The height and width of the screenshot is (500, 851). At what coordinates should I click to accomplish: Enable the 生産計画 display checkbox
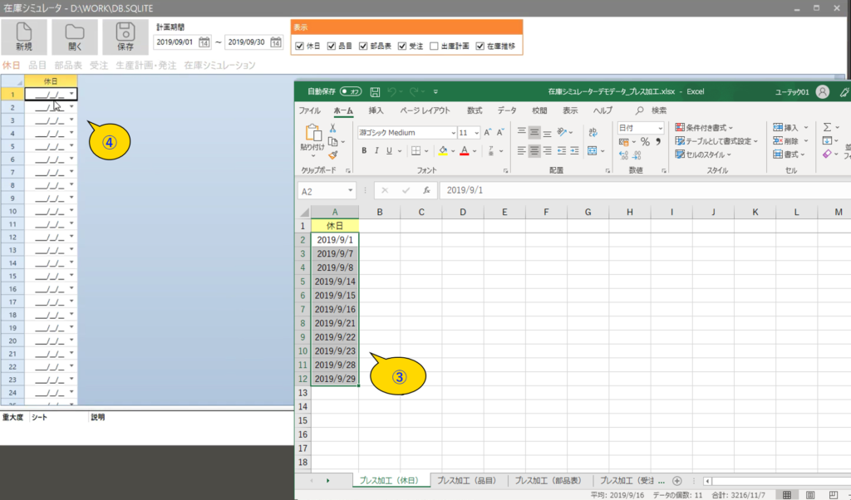tap(434, 47)
